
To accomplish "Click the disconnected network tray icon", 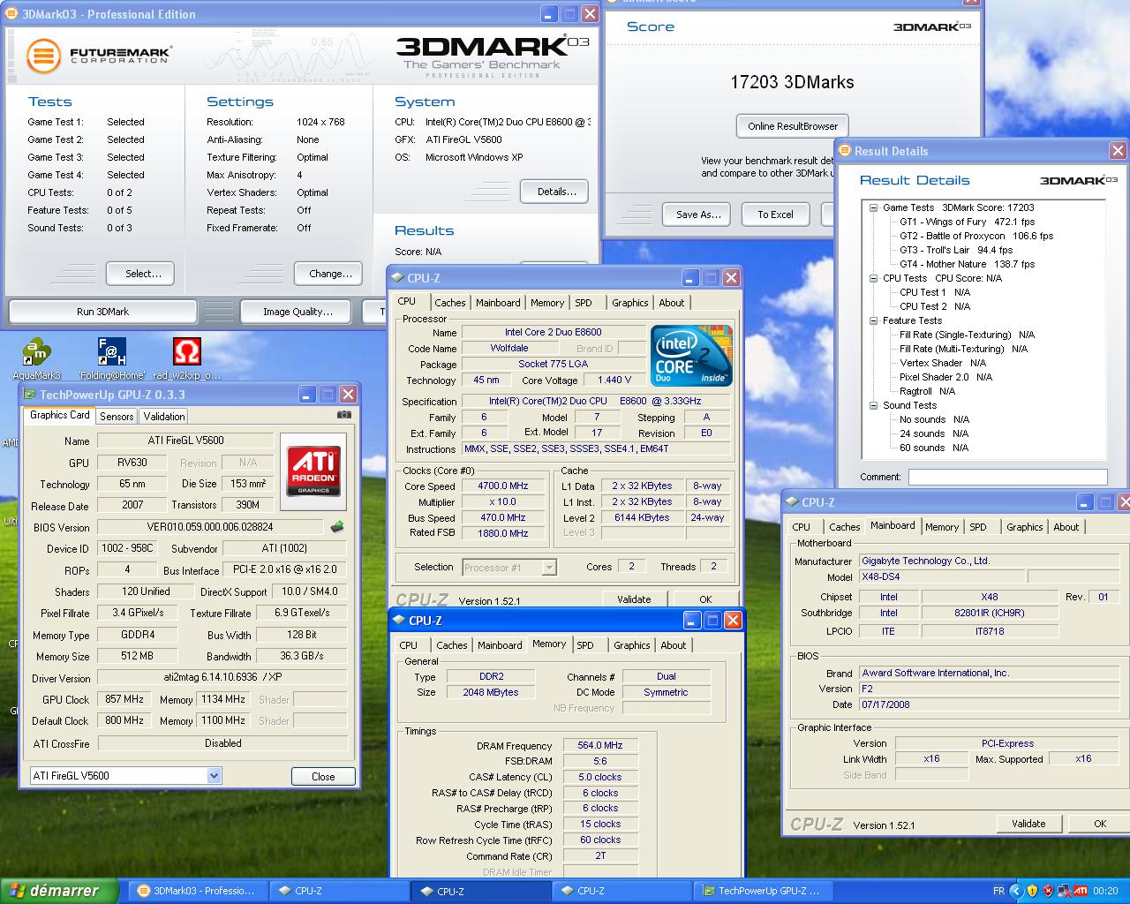I will coord(1065,891).
